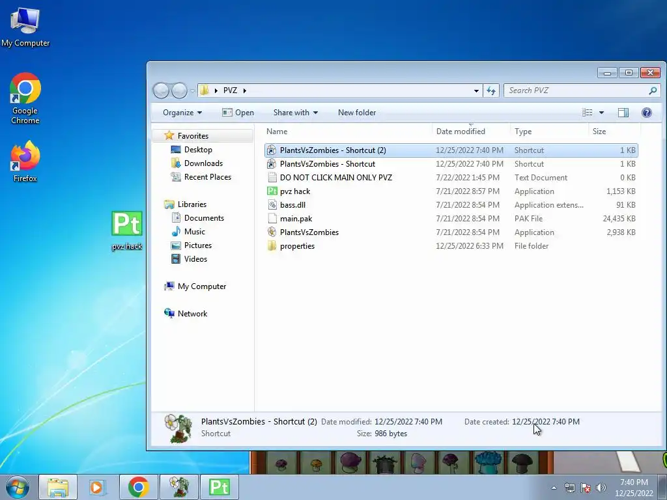Open File Explorer from the taskbar
The width and height of the screenshot is (667, 500).
coord(58,487)
